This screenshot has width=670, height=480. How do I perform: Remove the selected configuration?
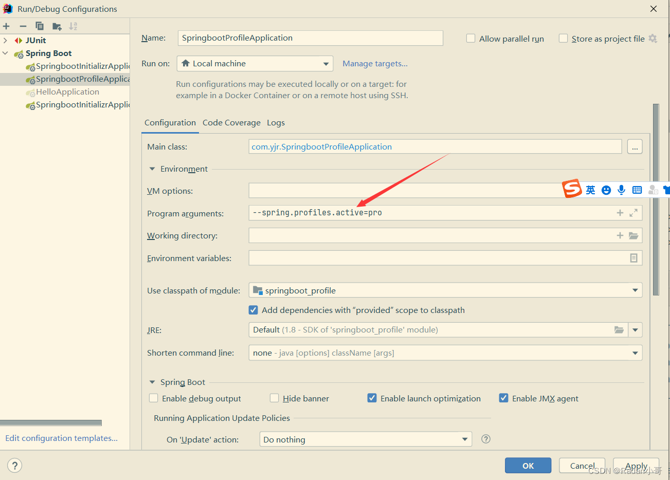(23, 26)
